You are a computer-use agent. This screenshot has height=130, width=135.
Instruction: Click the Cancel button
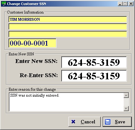pyautogui.click(x=84, y=122)
